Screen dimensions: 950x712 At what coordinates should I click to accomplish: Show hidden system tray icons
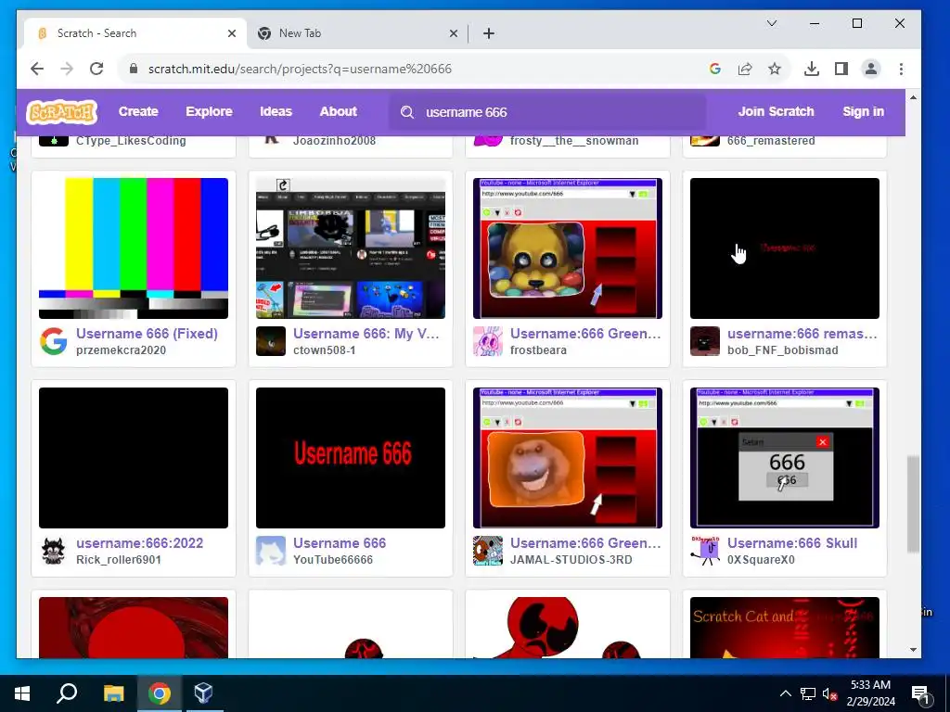tap(785, 693)
